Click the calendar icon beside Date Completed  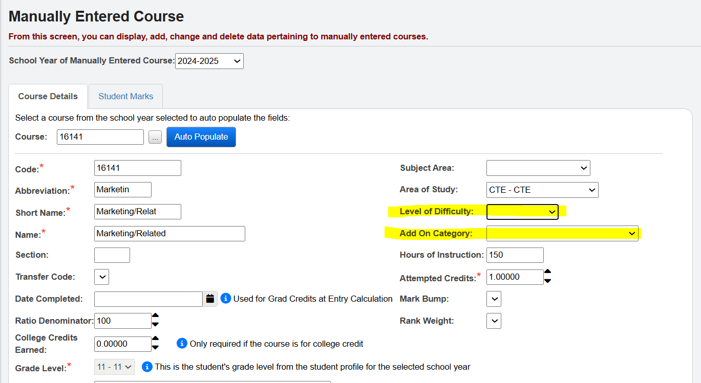click(210, 299)
